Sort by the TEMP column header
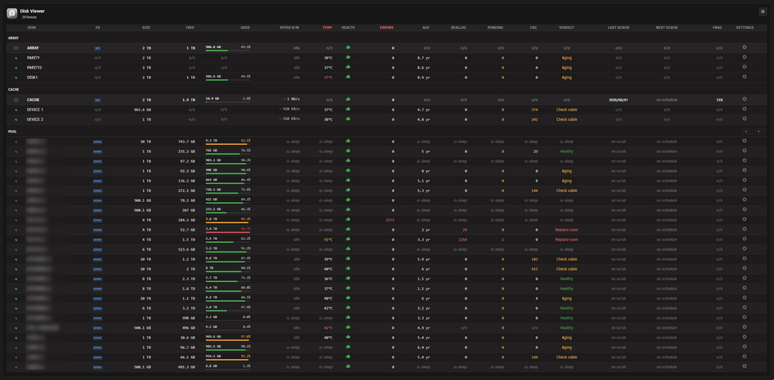This screenshot has height=380, width=774. 327,28
